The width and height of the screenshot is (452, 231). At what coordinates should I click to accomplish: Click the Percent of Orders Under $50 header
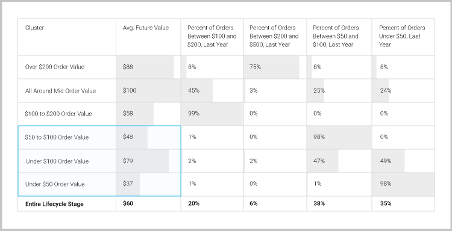pyautogui.click(x=402, y=36)
